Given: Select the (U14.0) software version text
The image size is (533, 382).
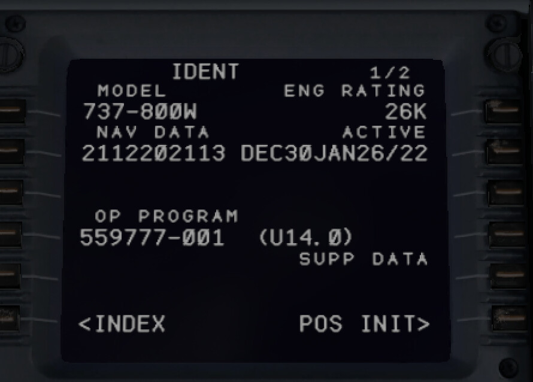Looking at the screenshot, I should (x=307, y=237).
